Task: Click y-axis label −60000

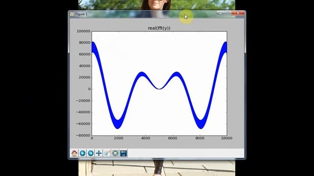Action: pyautogui.click(x=83, y=124)
